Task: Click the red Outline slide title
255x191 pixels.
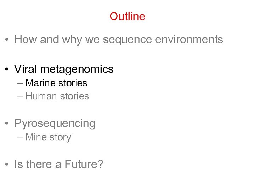Action: click(x=127, y=16)
